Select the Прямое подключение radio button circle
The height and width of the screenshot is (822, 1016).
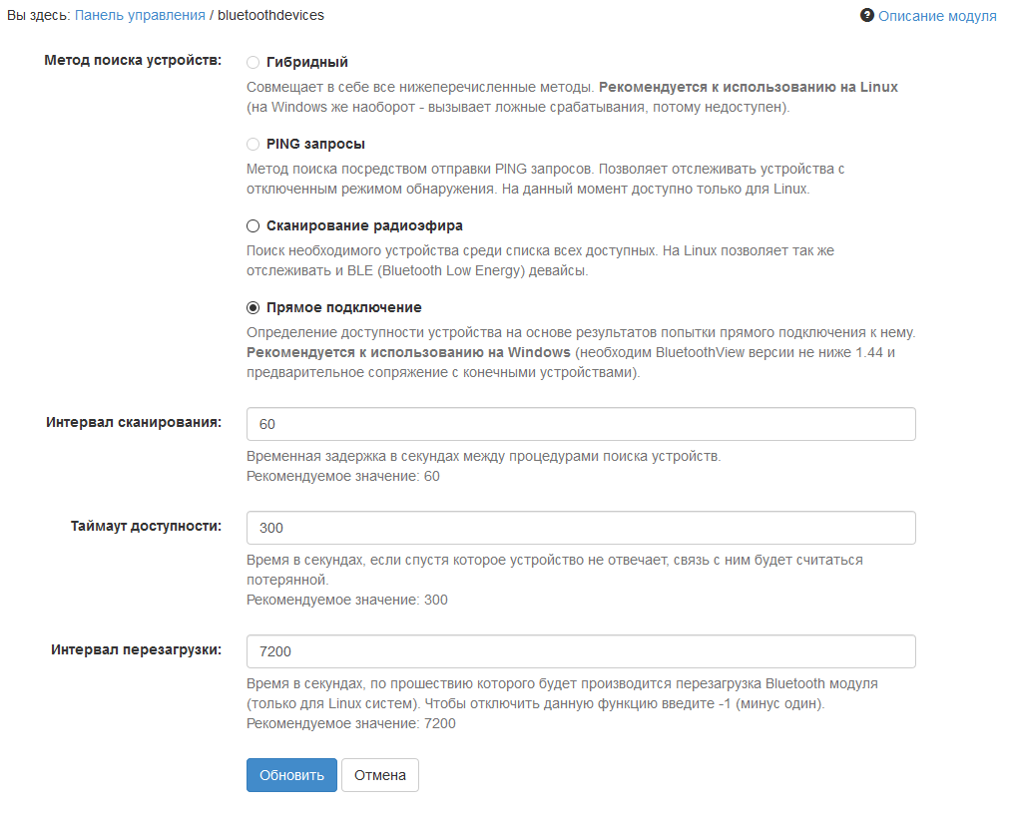(253, 307)
